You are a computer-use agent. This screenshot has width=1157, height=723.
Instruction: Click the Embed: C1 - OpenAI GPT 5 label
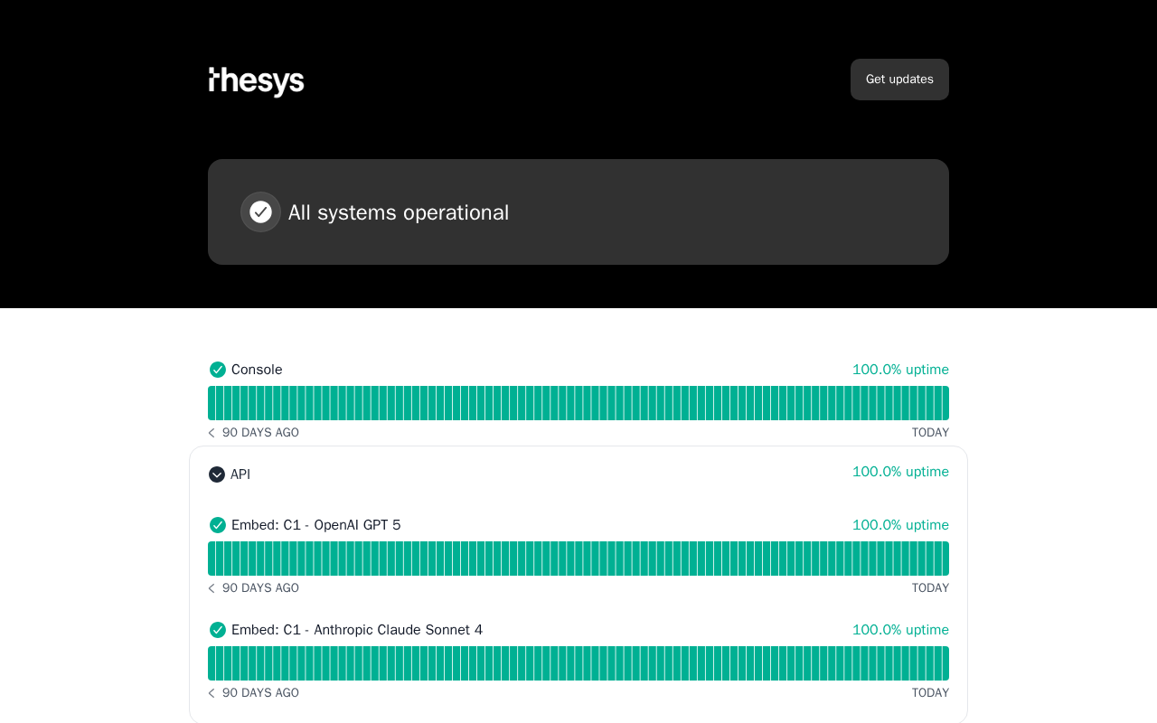(x=315, y=525)
